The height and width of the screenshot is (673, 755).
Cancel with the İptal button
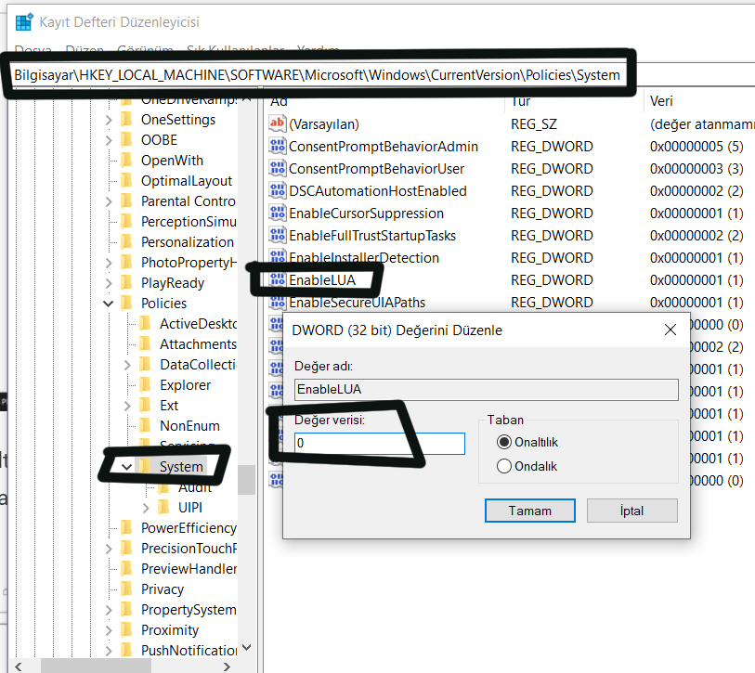coord(631,511)
